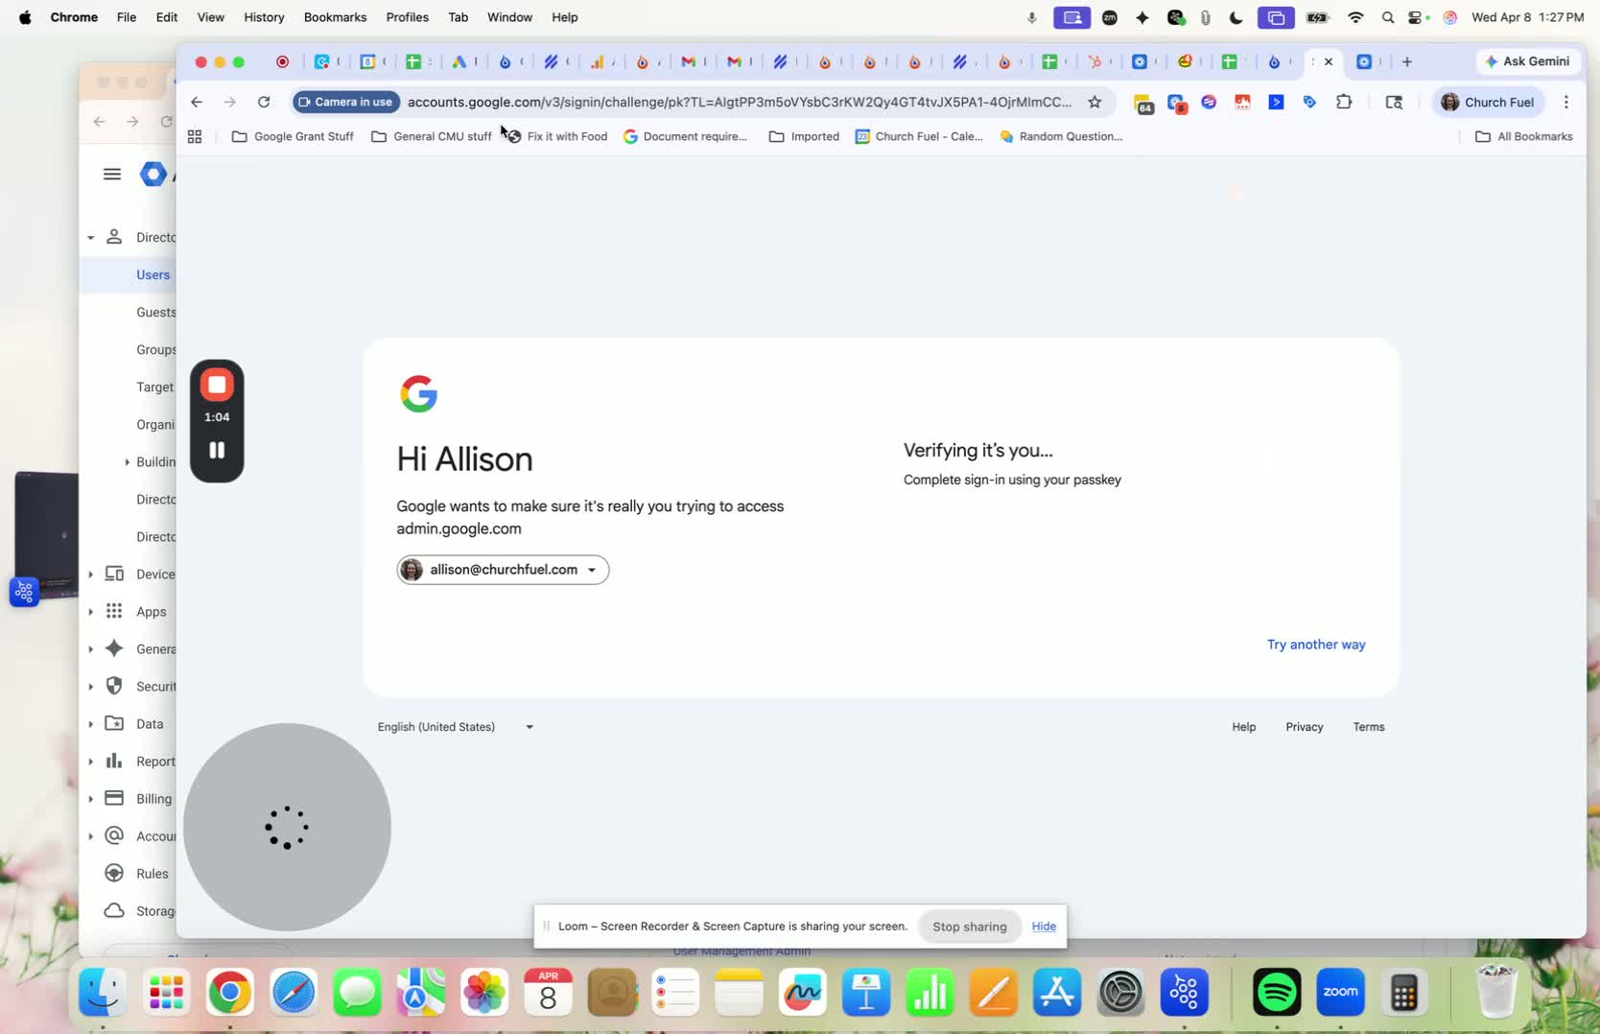The width and height of the screenshot is (1600, 1034).
Task: Click the Reporting bar chart icon in sidebar
Action: pyautogui.click(x=114, y=761)
